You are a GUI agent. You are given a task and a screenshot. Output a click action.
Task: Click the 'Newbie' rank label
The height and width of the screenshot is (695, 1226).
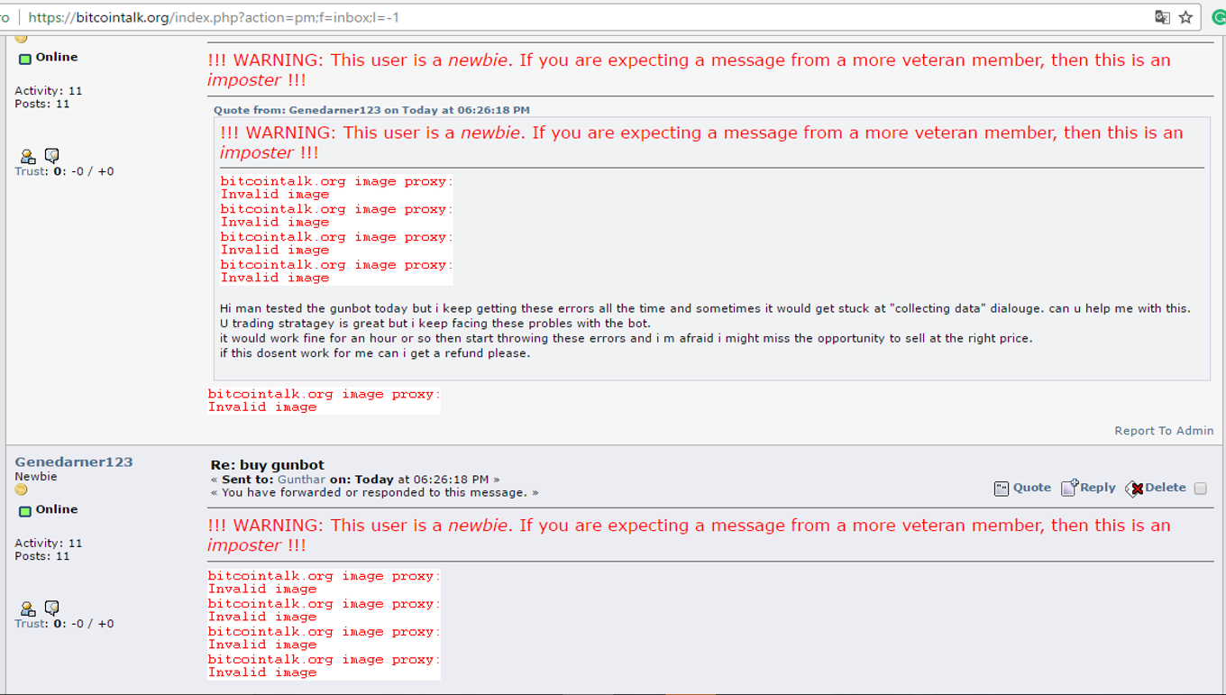pyautogui.click(x=36, y=477)
